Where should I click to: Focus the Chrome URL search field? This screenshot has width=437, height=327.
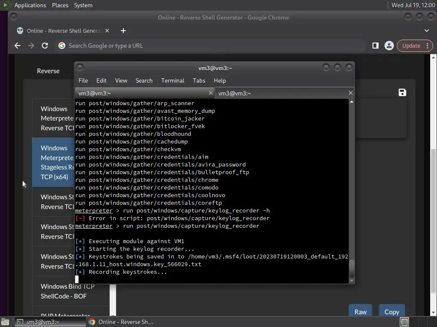click(212, 46)
